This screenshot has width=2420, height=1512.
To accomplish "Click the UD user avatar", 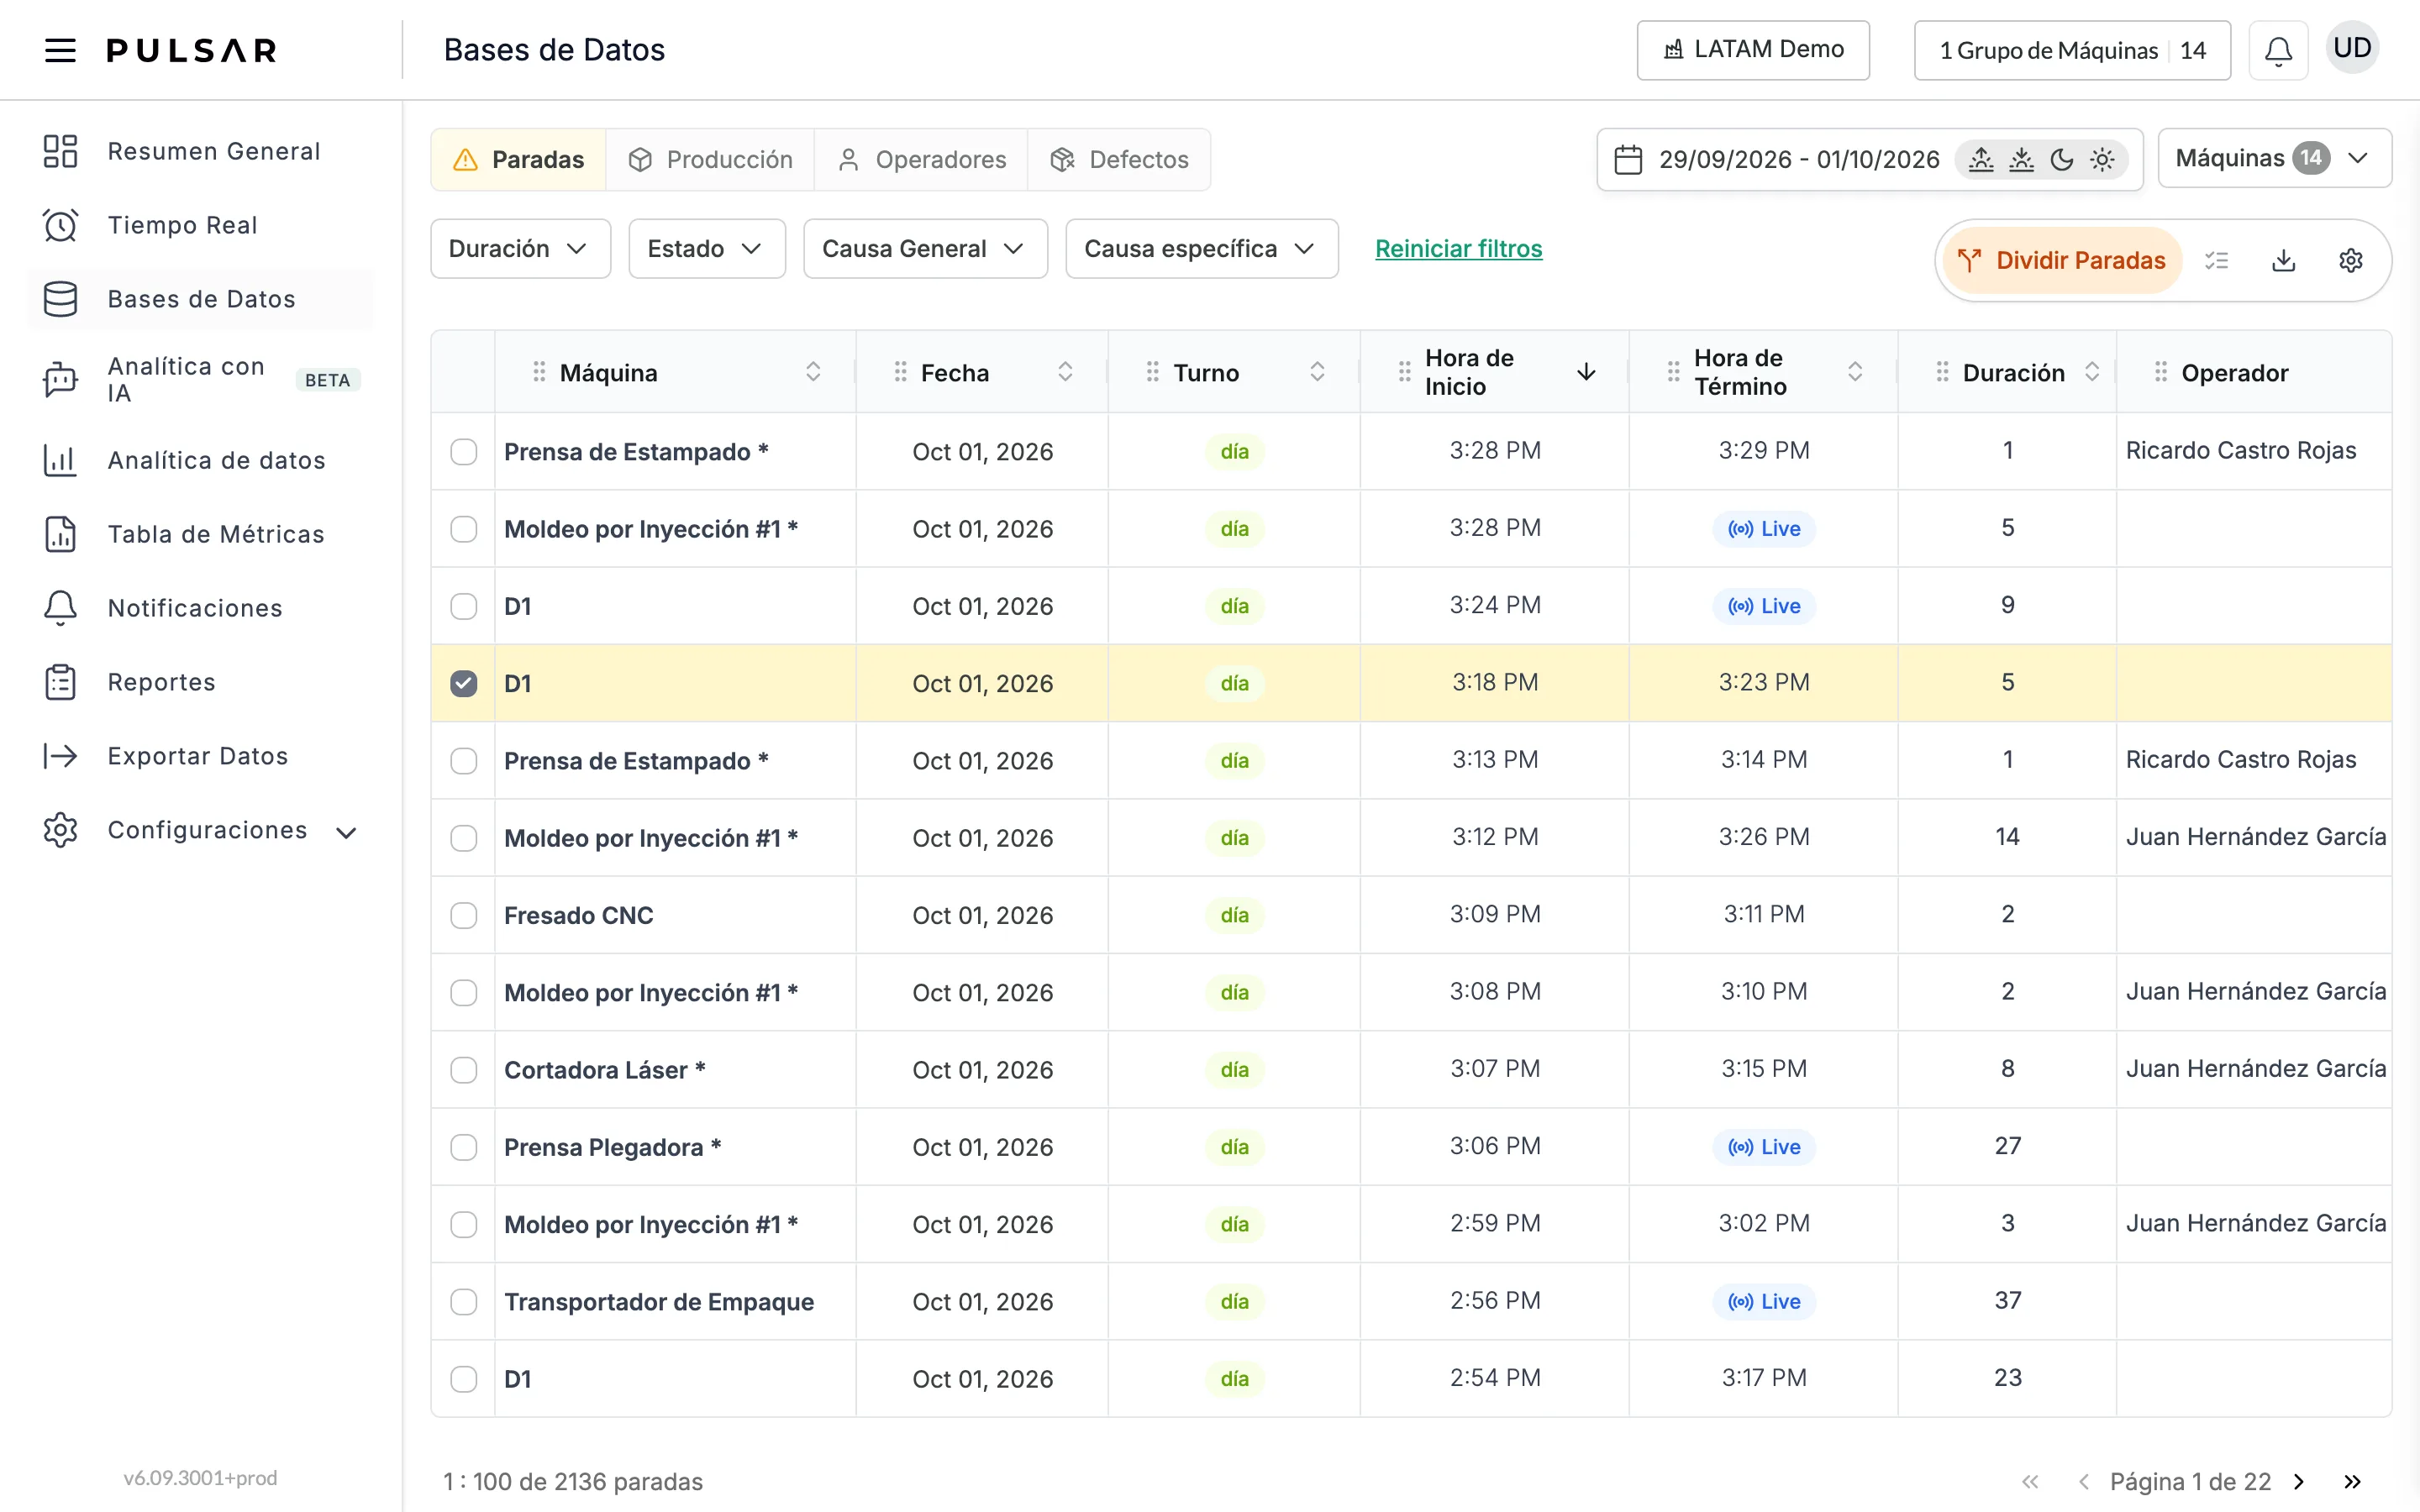I will coord(2352,48).
